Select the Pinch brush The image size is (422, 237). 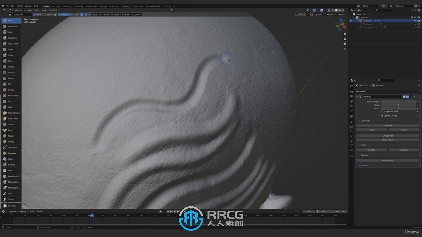coord(12,101)
